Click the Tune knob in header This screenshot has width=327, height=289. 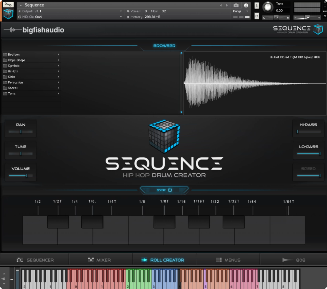tap(268, 7)
